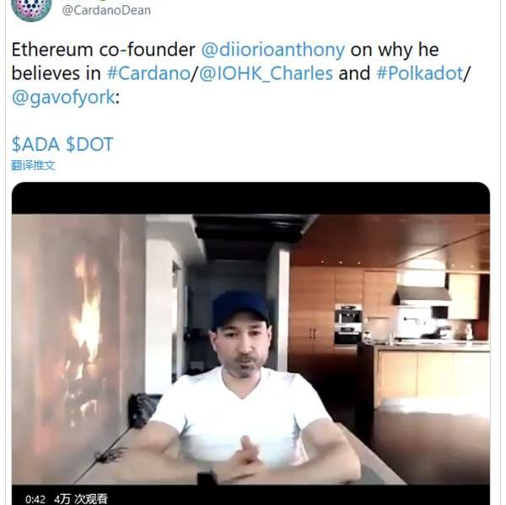Click the $DOT cashtag
The height and width of the screenshot is (505, 506).
(89, 144)
